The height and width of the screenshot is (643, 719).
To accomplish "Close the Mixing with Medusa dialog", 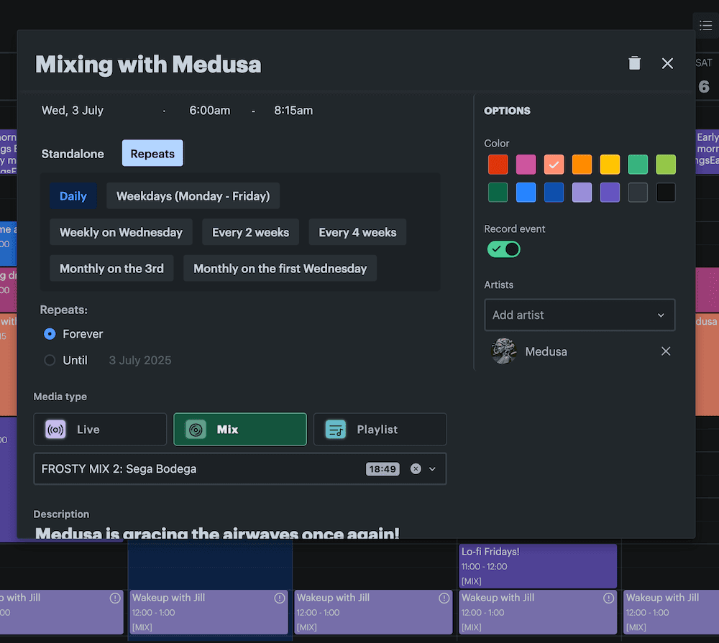I will [x=667, y=63].
